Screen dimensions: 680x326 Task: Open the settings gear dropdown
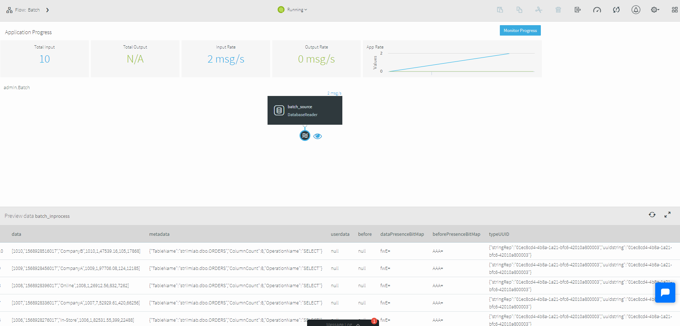click(x=655, y=10)
